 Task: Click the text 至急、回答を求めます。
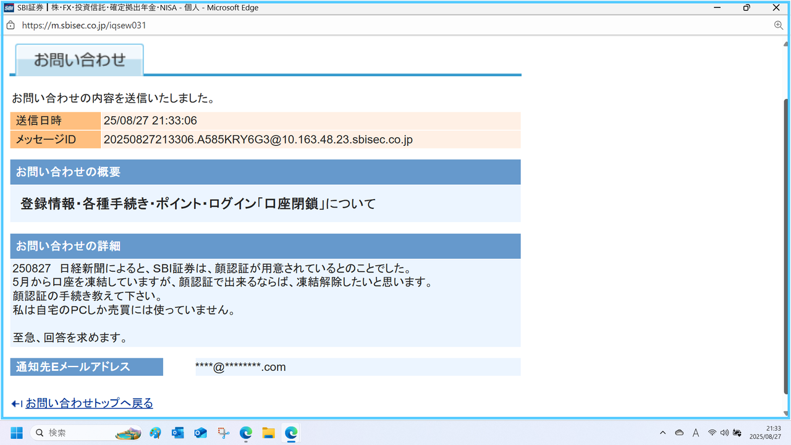pyautogui.click(x=70, y=339)
